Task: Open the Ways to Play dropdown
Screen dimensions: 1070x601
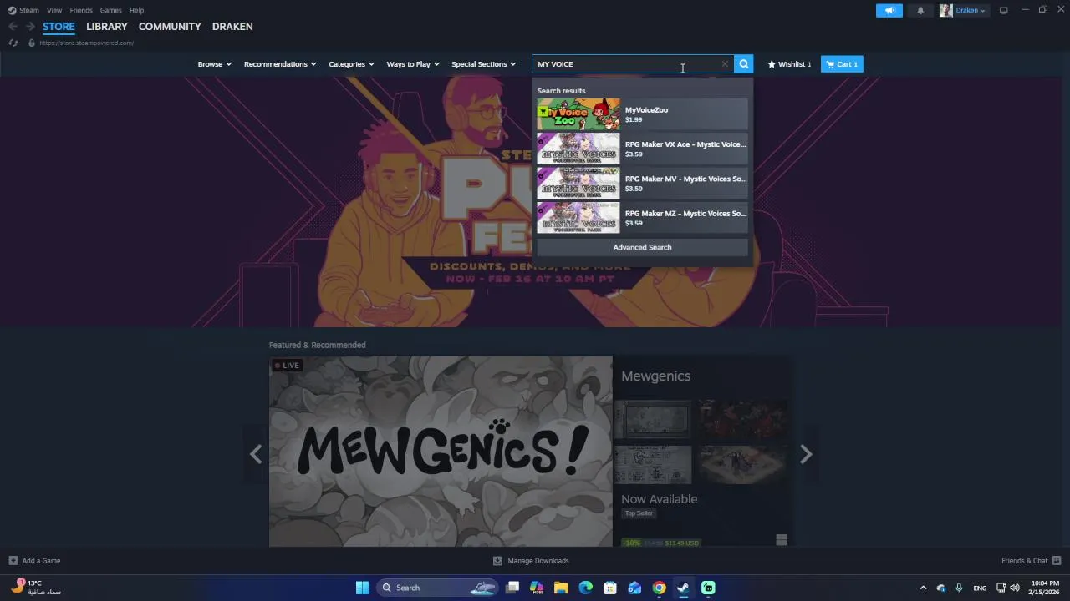Action: pos(413,64)
